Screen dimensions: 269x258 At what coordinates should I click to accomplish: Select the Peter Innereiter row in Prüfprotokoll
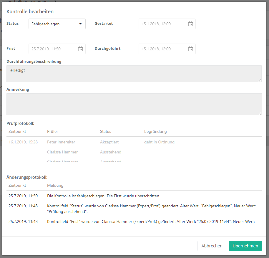61,142
